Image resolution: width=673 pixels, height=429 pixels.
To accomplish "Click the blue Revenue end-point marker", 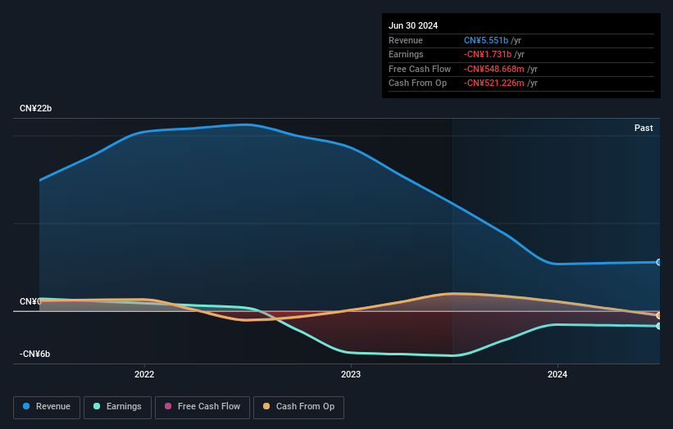I will coord(659,262).
